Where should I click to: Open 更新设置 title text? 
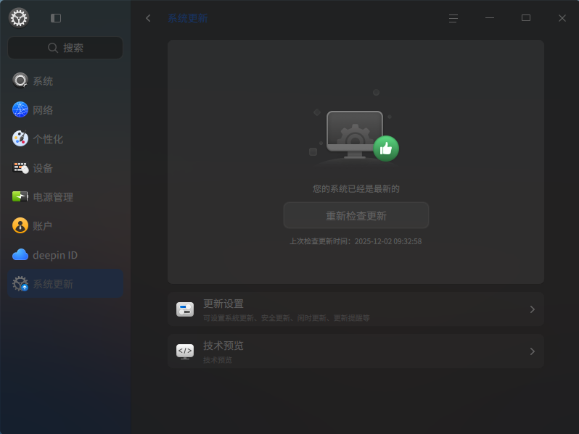point(223,304)
